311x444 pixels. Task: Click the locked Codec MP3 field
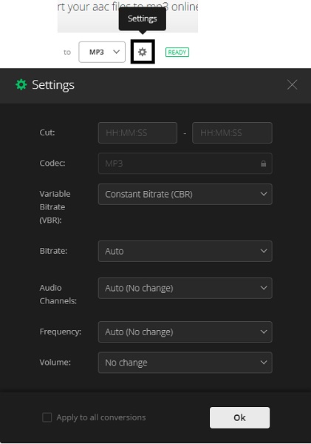point(185,164)
